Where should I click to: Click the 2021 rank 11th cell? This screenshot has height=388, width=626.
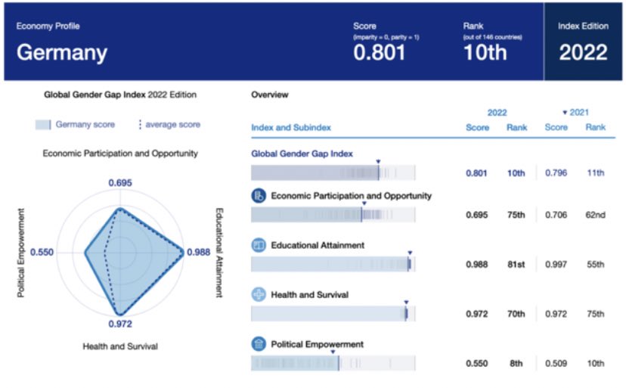595,173
